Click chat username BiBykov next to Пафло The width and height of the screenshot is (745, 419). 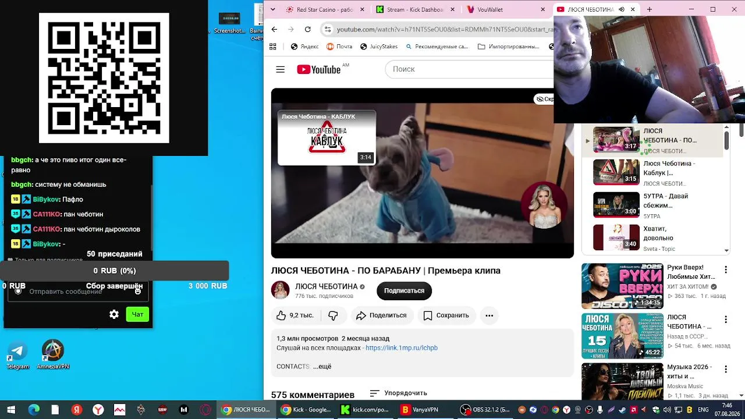point(46,200)
